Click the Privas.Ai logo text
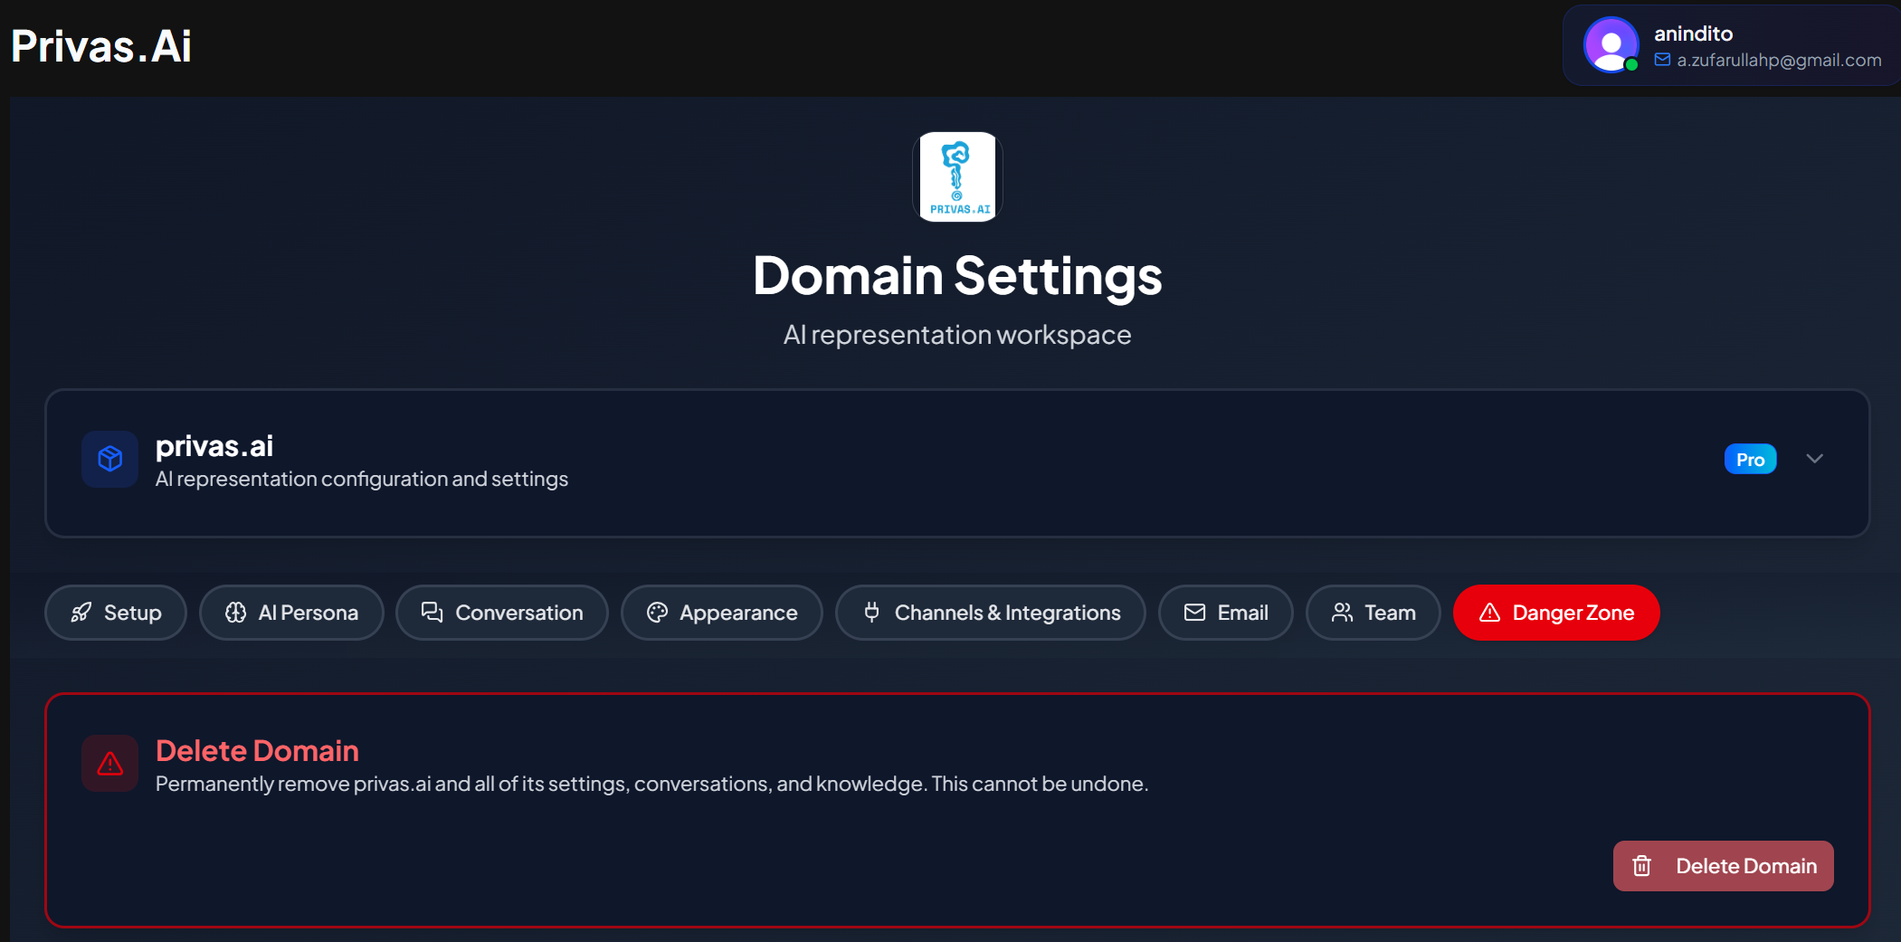The height and width of the screenshot is (942, 1901). (x=100, y=46)
